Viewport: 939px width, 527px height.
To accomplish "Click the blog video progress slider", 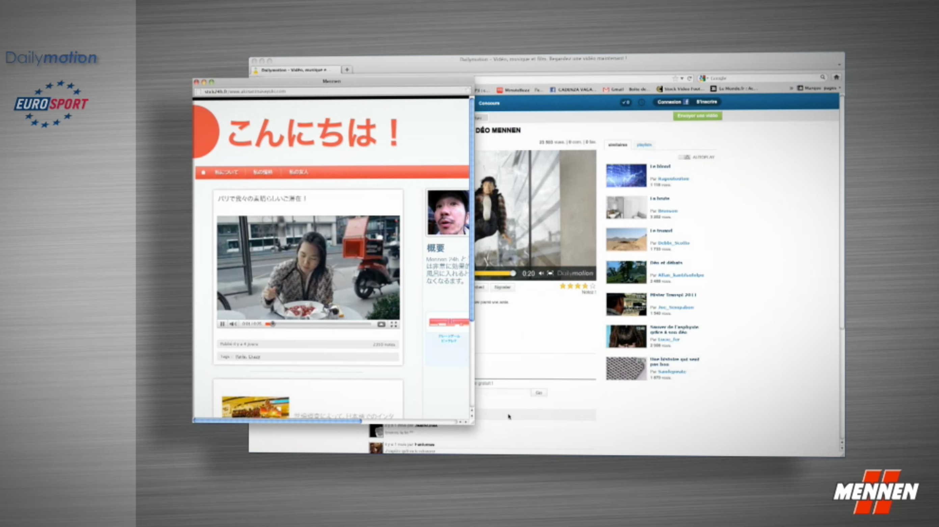I will tap(273, 324).
